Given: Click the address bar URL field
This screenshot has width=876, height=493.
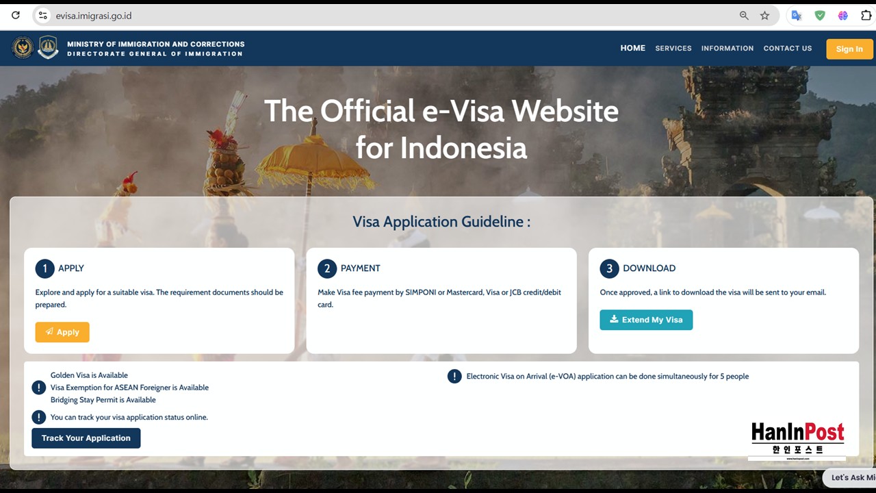Looking at the screenshot, I should [342, 15].
